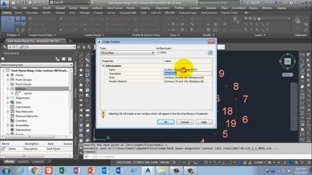This screenshot has height=175, width=312.
Task: Click OK in Create Surface dialog
Action: pos(166,122)
